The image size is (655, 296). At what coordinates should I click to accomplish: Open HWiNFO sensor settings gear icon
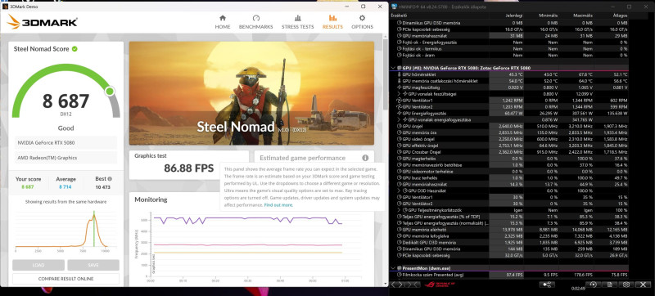[x=626, y=285]
